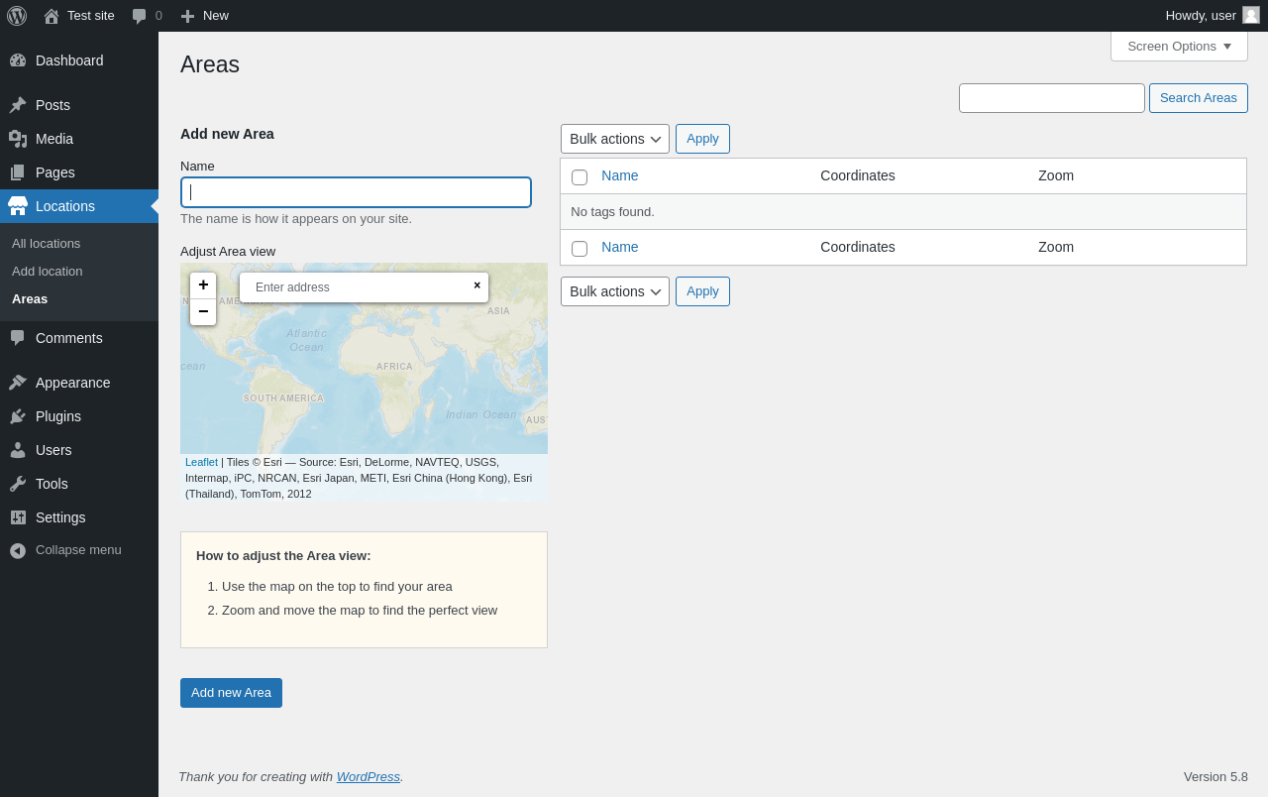Click the Add new Area button

pos(231,693)
